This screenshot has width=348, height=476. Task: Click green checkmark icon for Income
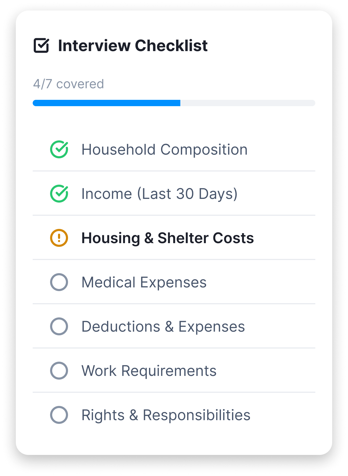pos(59,194)
